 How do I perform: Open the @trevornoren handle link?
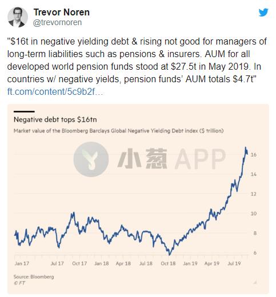pyautogui.click(x=57, y=22)
